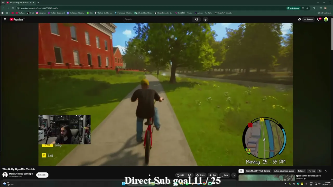Open the StreamElements bookmark
The width and height of the screenshot is (333, 187).
tap(163, 13)
